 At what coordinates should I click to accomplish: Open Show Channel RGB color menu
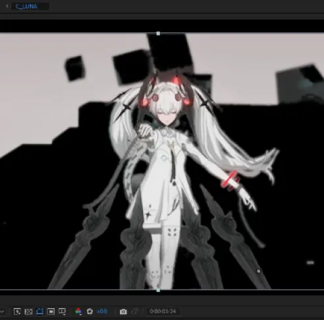point(78,311)
